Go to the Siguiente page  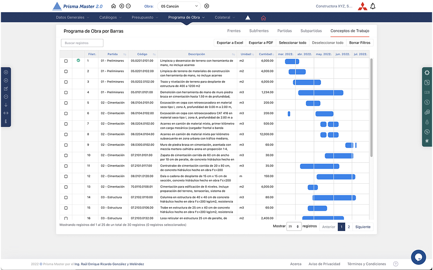pyautogui.click(x=363, y=227)
